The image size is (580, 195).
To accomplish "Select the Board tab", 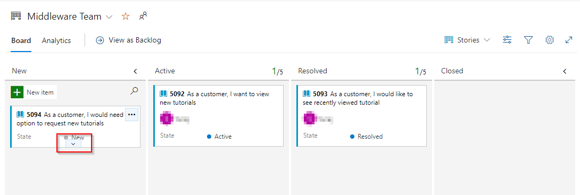I will tap(21, 40).
